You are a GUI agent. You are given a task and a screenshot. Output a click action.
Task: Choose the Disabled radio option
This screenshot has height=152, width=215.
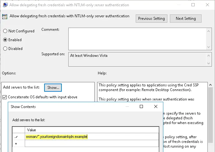pos(5,49)
